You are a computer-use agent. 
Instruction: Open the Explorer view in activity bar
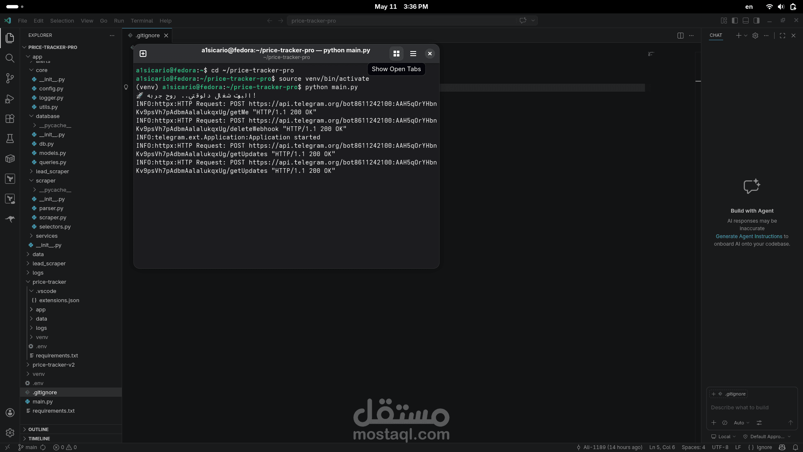coord(10,38)
